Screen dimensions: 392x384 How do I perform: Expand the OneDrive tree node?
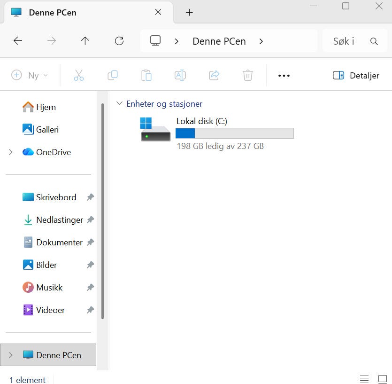click(10, 152)
